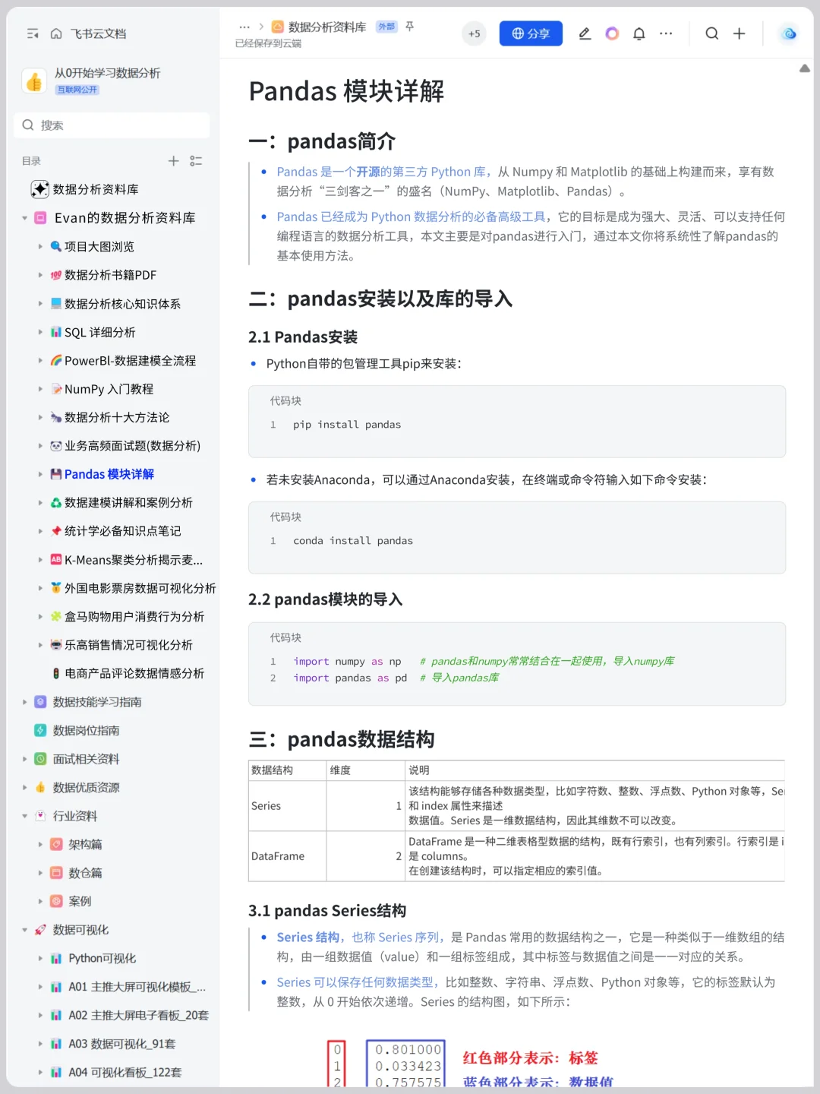Expand 数据分析书籍PDF tree item
Viewport: 820px width, 1094px height.
(40, 275)
